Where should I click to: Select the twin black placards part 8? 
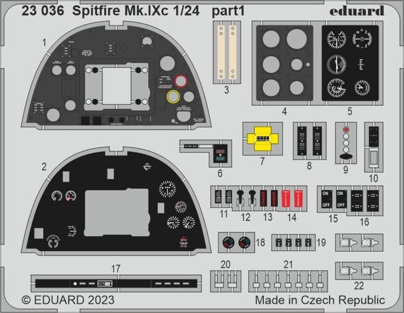click(309, 141)
